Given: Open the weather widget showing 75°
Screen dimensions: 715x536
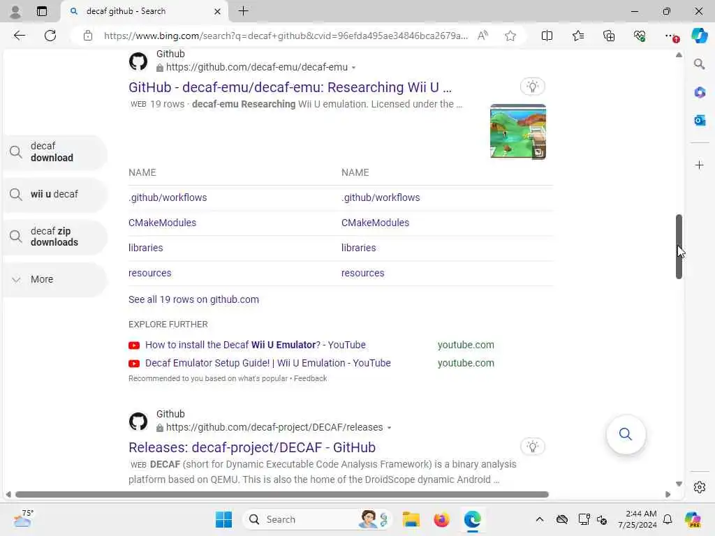Looking at the screenshot, I should pos(24,519).
